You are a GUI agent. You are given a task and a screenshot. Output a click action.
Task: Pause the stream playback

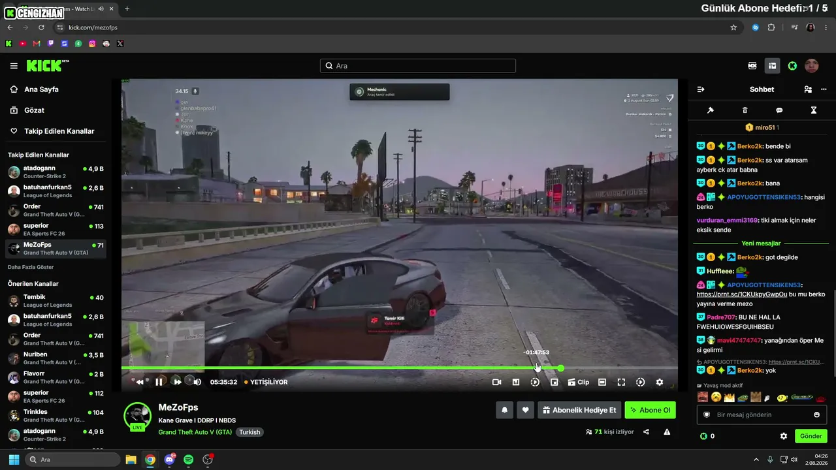tap(159, 382)
